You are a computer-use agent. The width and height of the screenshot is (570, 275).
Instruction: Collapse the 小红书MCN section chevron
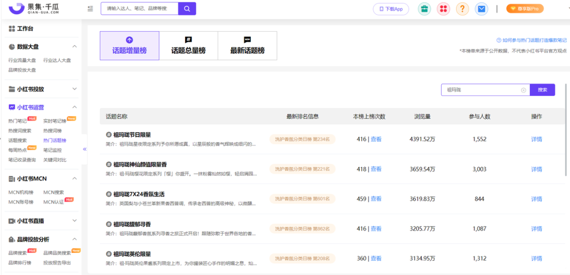coord(74,179)
